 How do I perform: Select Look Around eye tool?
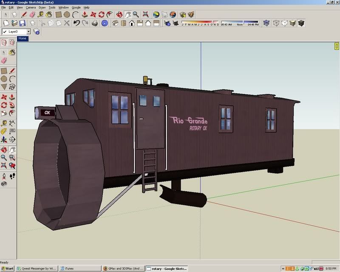[4, 184]
